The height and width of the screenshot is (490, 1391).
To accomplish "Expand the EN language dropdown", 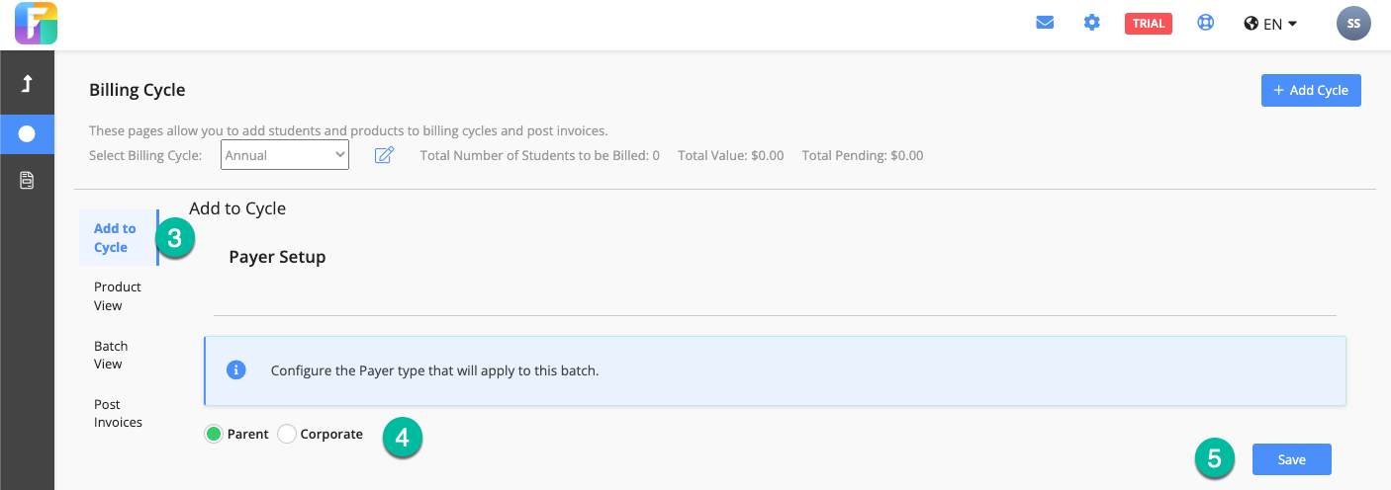I will 1270,24.
